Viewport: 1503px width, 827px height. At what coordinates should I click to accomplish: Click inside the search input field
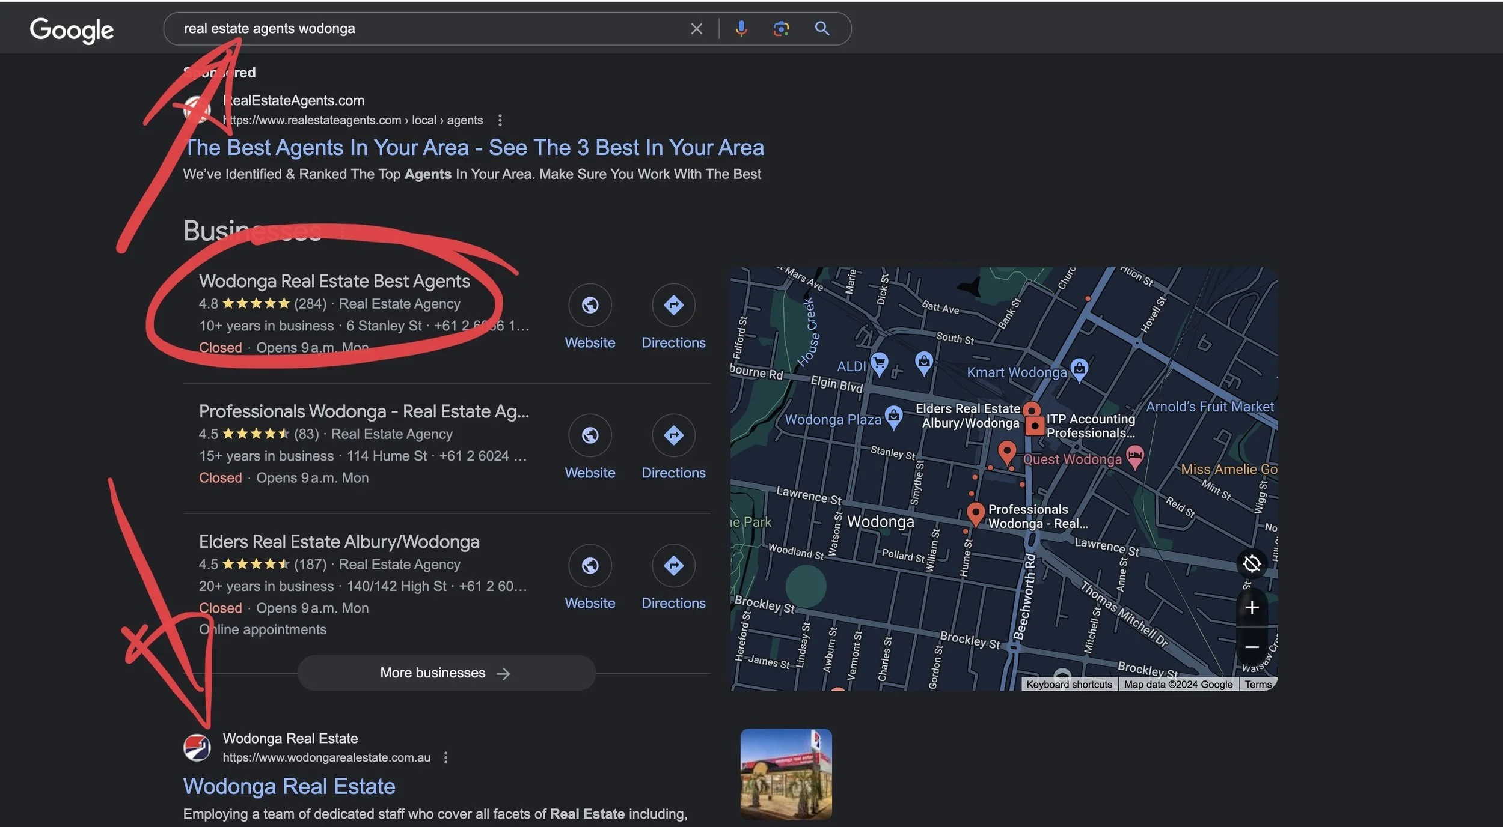pos(421,28)
